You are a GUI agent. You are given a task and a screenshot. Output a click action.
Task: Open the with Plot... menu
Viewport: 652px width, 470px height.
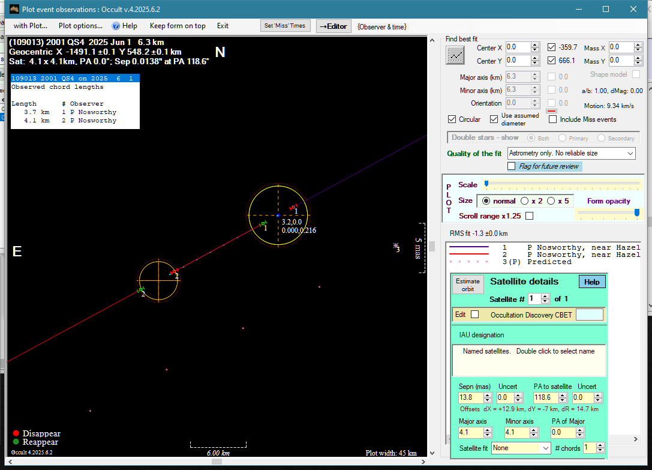30,26
